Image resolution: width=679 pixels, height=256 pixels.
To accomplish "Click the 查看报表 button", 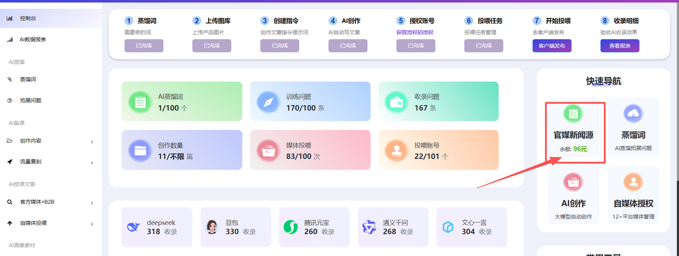I will (x=620, y=46).
